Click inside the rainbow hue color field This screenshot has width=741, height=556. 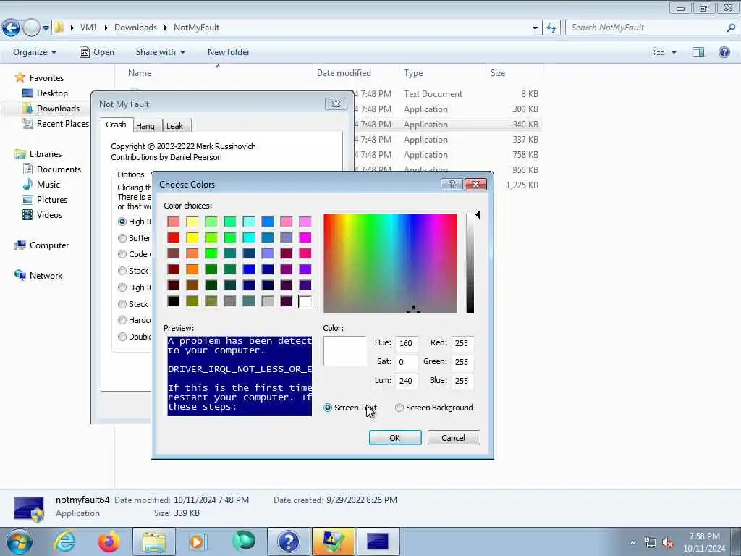(390, 263)
